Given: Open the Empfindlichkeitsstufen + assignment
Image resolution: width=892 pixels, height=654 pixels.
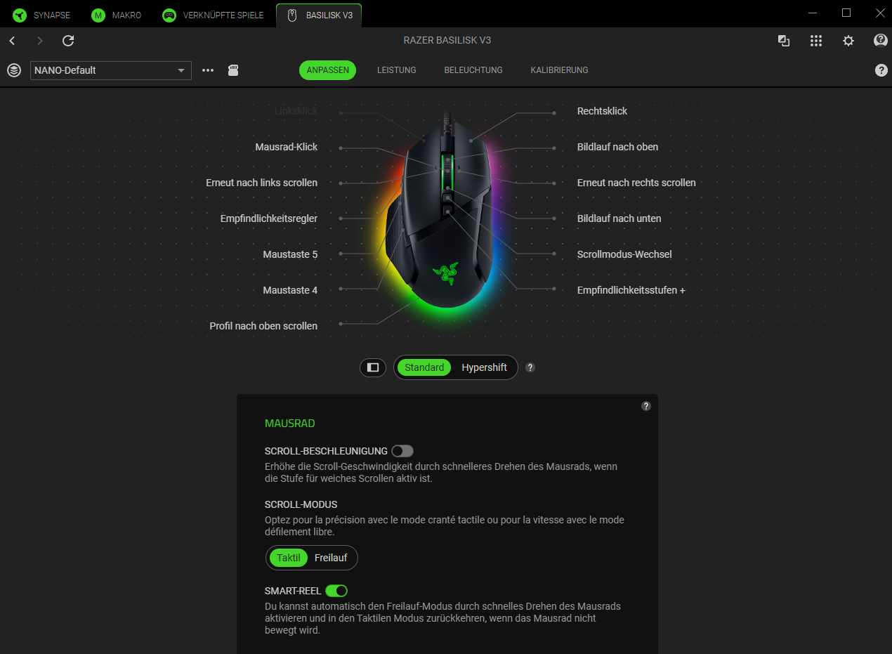Looking at the screenshot, I should [x=631, y=290].
